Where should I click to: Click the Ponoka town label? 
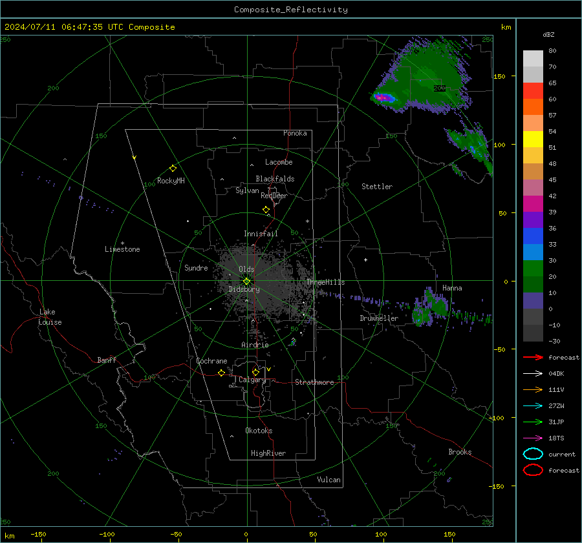295,133
